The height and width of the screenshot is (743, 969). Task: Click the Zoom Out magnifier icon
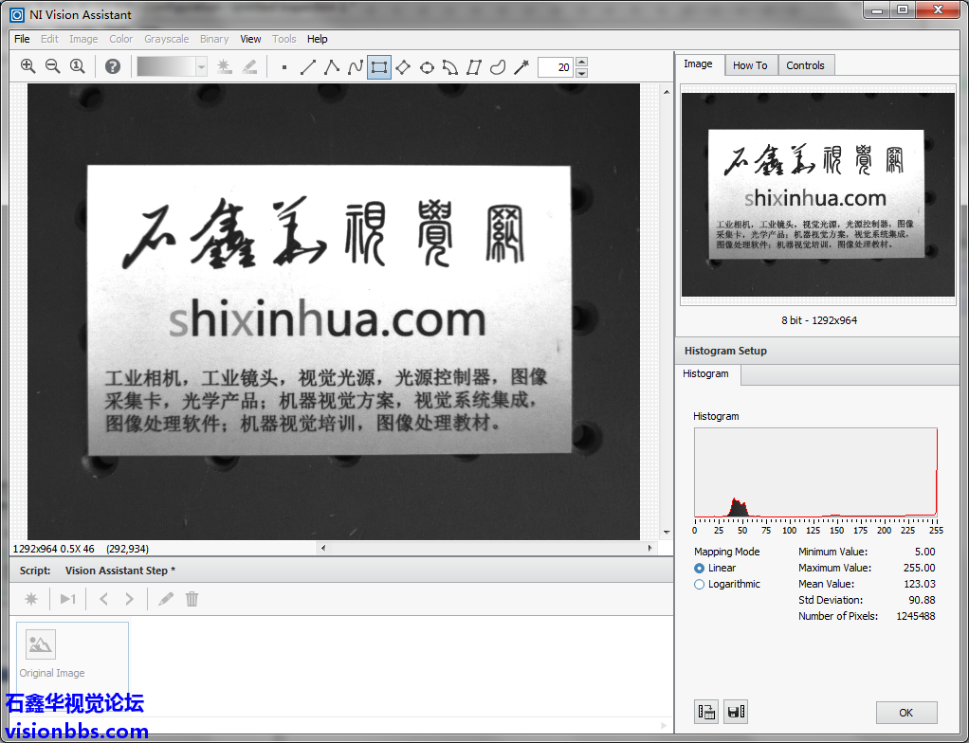52,66
